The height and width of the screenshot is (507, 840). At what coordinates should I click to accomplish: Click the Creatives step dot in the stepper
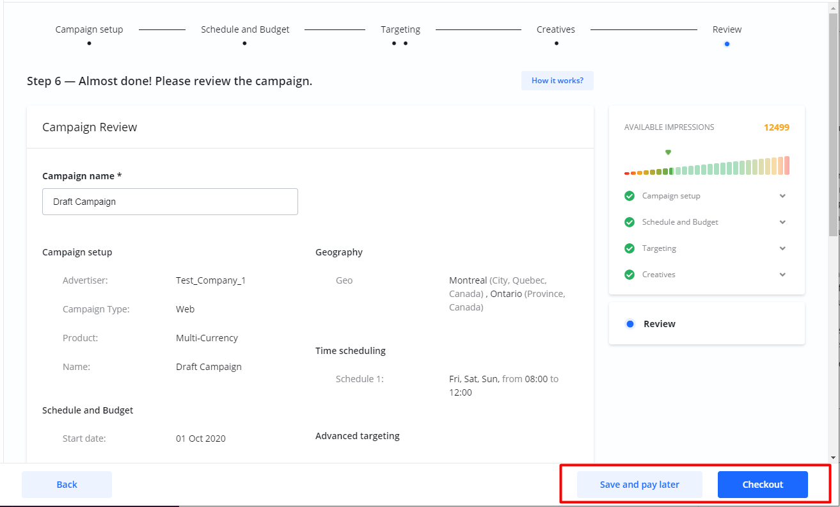pyautogui.click(x=556, y=44)
